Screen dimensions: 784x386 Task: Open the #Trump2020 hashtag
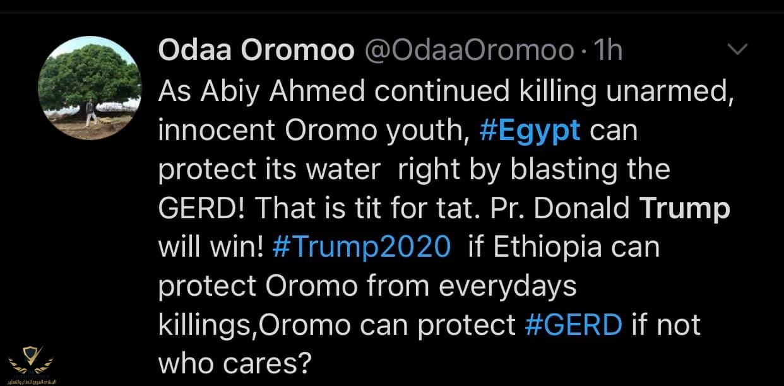(x=362, y=246)
